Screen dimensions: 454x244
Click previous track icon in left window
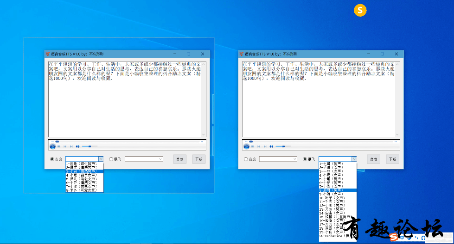[x=65, y=146]
